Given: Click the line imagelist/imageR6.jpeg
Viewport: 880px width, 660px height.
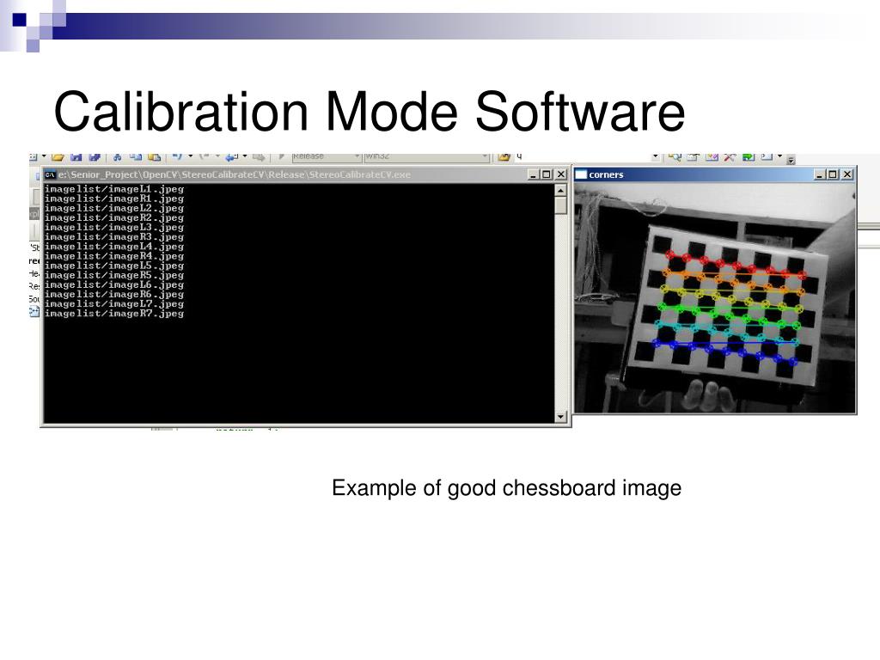Looking at the screenshot, I should point(114,294).
